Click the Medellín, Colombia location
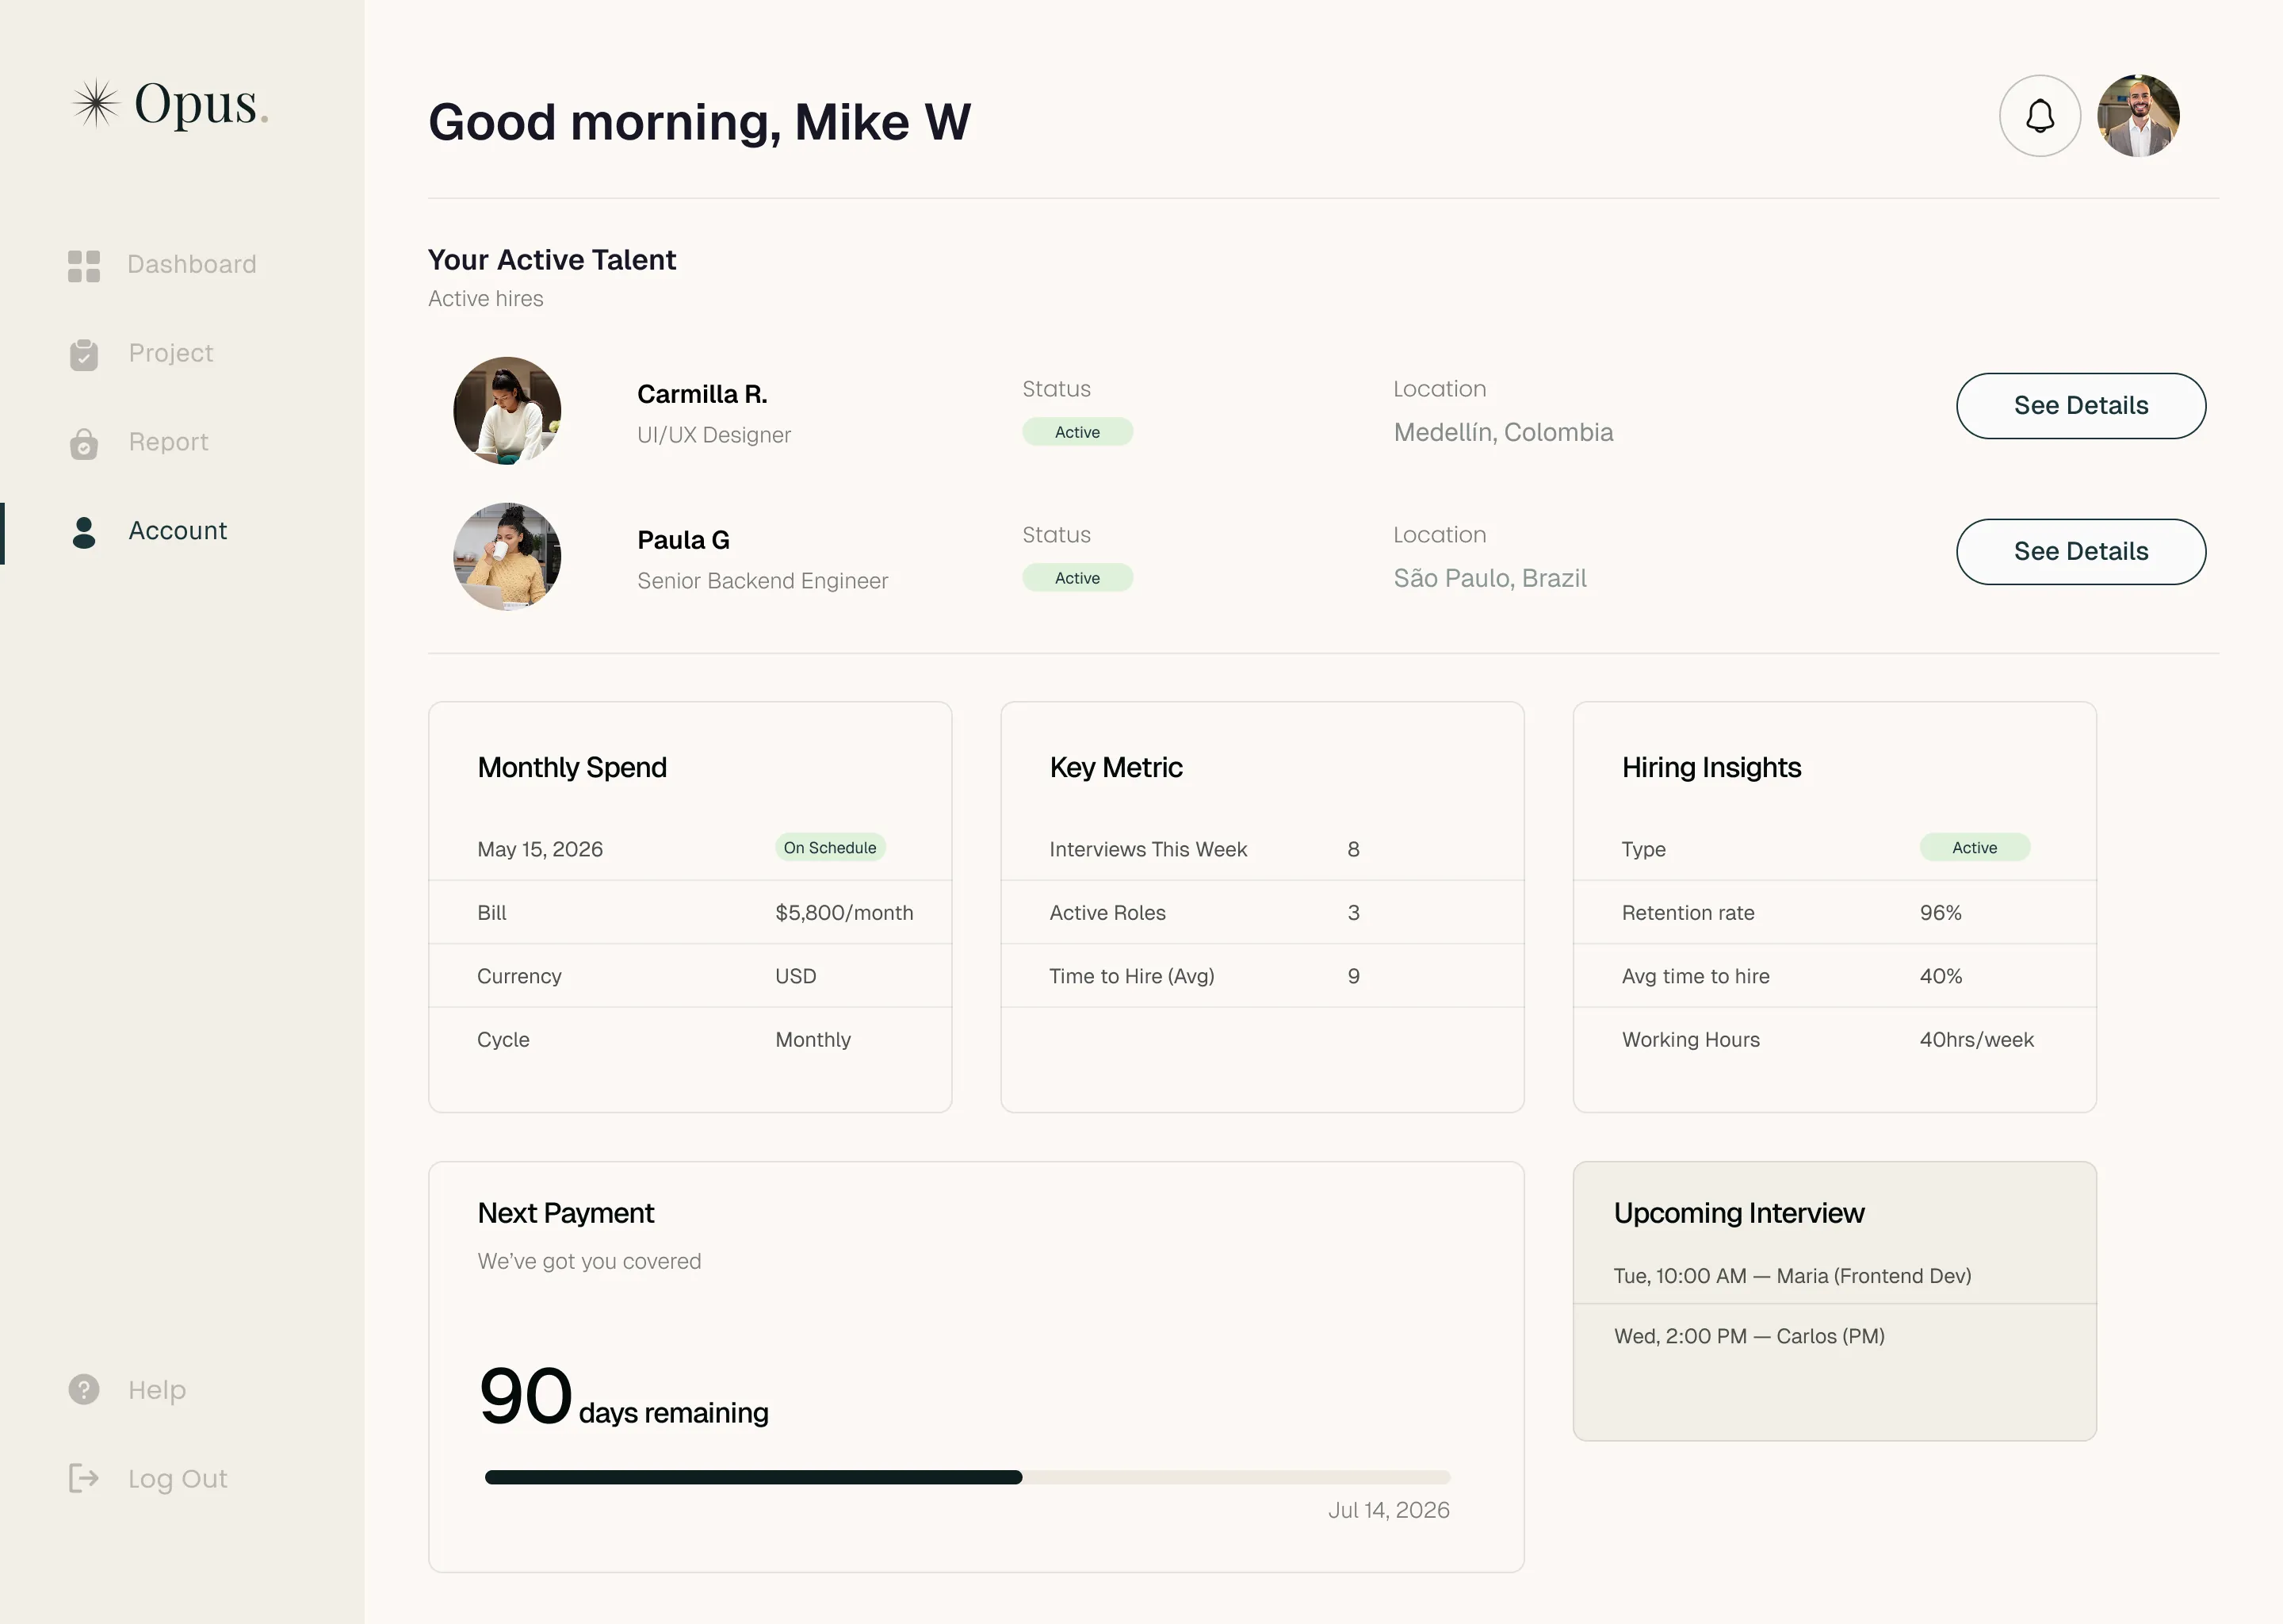The width and height of the screenshot is (2283, 1624). (1503, 433)
